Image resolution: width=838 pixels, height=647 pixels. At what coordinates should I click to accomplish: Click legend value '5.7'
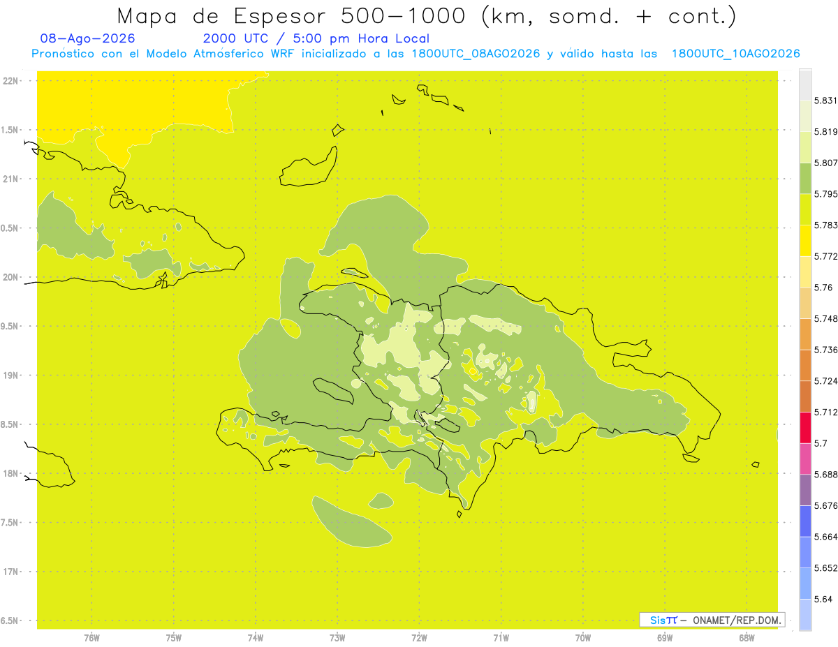coord(821,443)
